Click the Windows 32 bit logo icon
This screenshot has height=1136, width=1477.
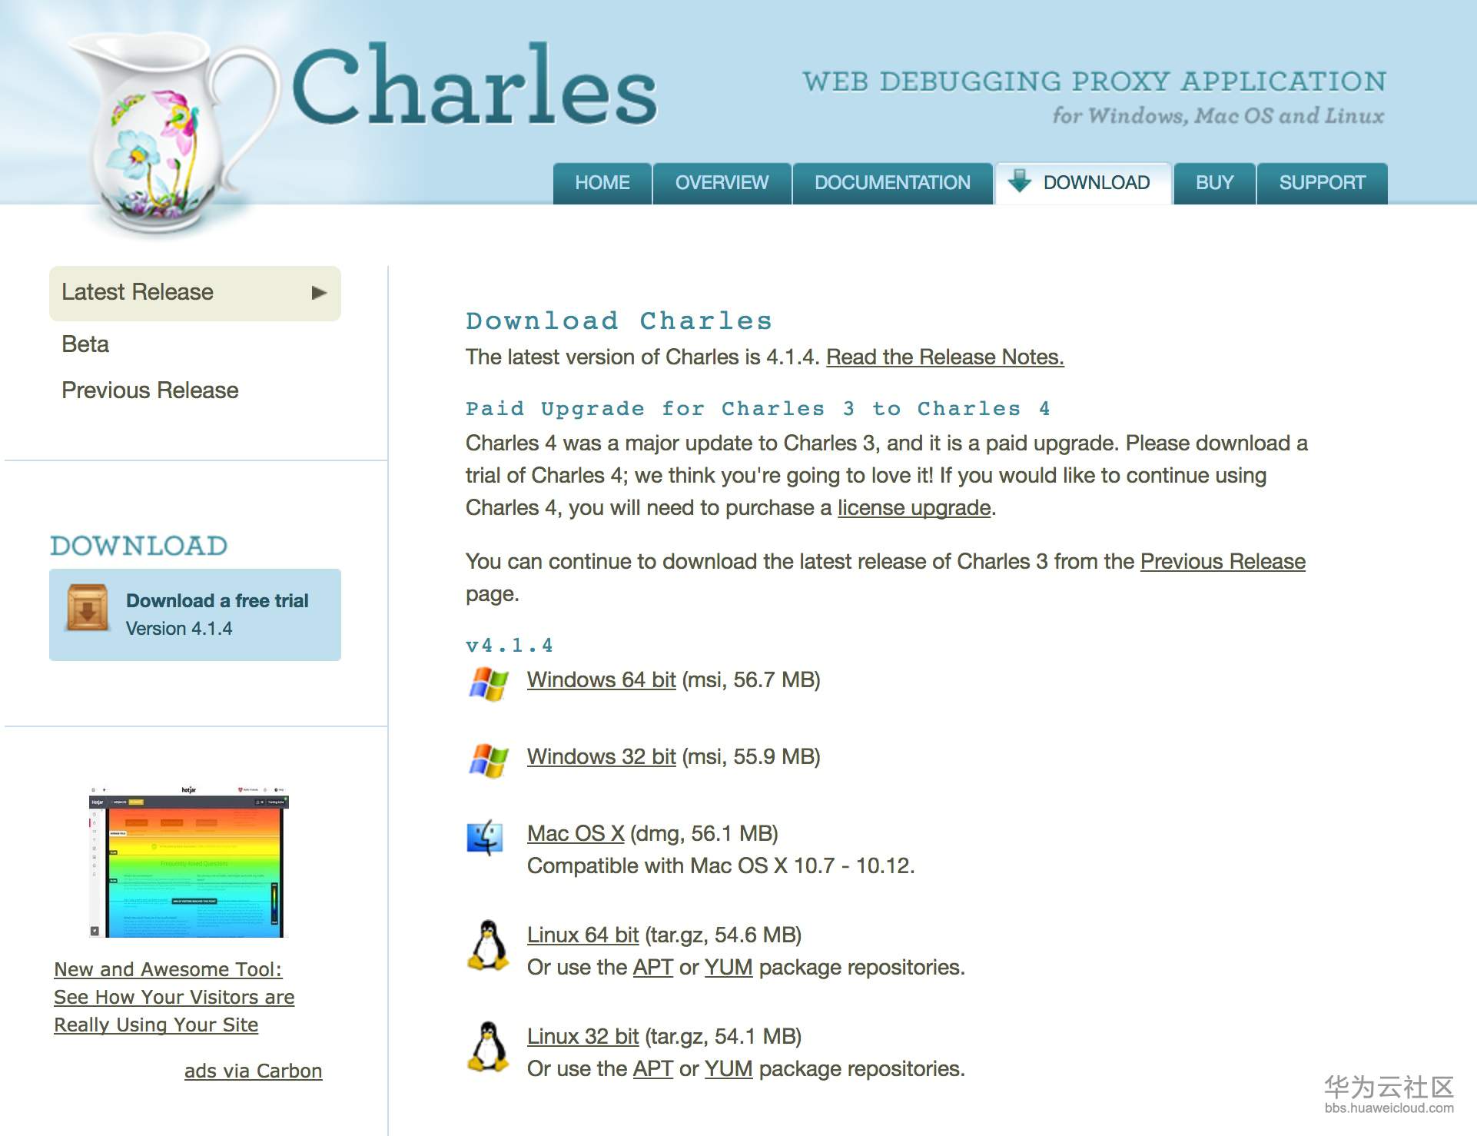click(x=489, y=759)
